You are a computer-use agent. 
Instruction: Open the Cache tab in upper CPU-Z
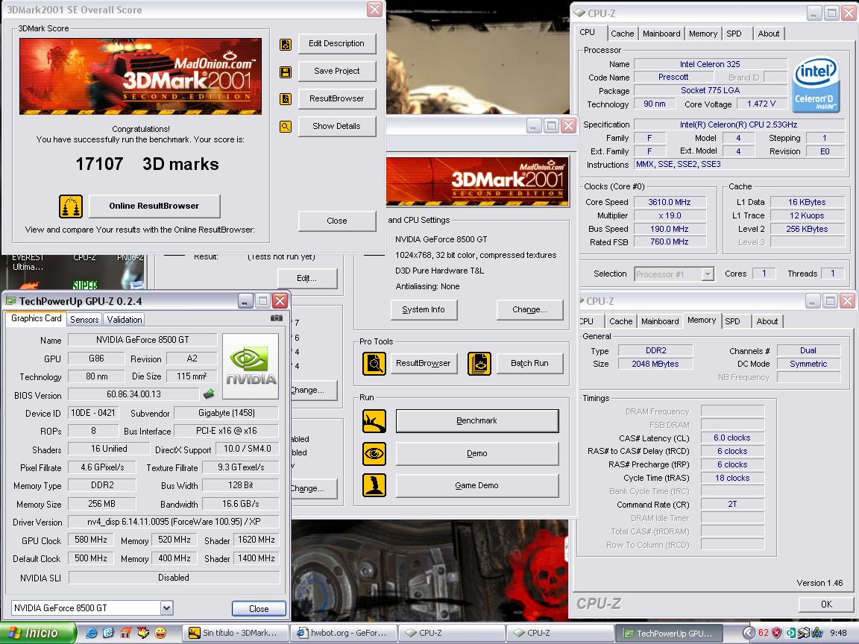click(x=623, y=34)
